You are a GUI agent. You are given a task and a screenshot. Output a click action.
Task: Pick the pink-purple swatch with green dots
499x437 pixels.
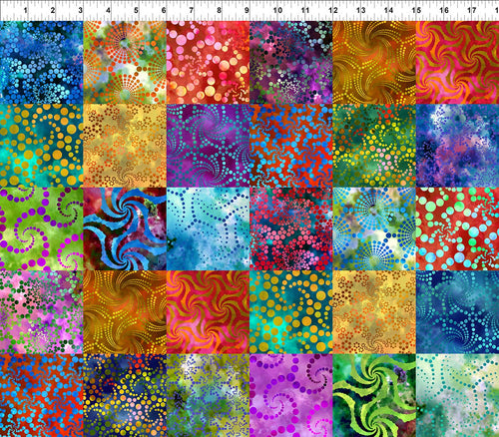(42, 312)
